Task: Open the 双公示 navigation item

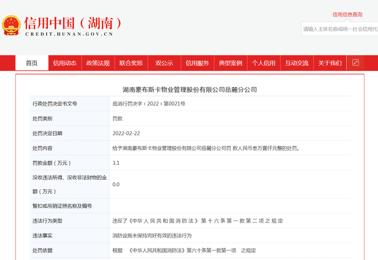Action: (164, 63)
